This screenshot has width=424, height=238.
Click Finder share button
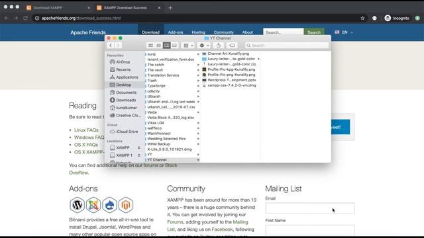219,46
